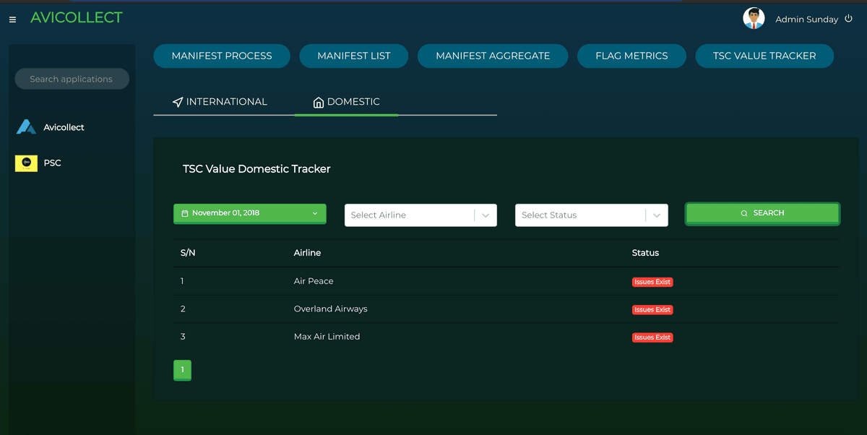Click the Air Peace Issues Exist badge

(x=652, y=282)
